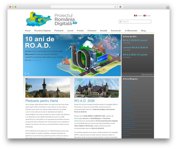Open the May 2013 blog archive
The image size is (177, 149).
click(x=126, y=136)
